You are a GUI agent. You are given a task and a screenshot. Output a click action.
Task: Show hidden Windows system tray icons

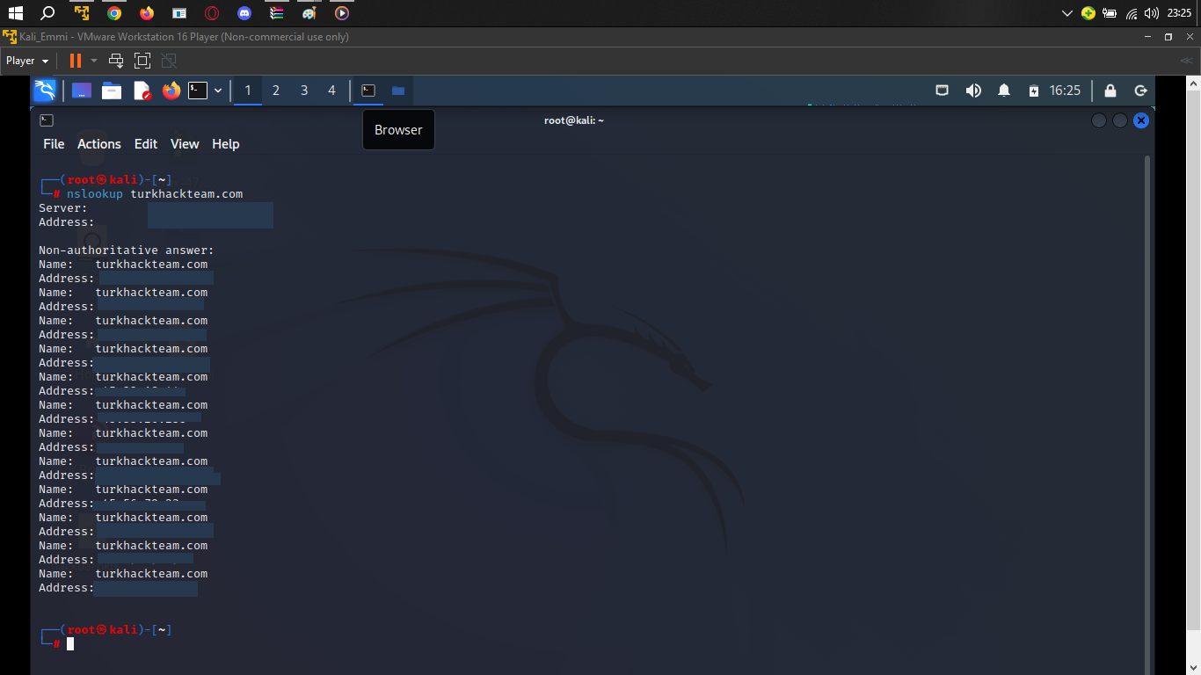[x=1067, y=13]
